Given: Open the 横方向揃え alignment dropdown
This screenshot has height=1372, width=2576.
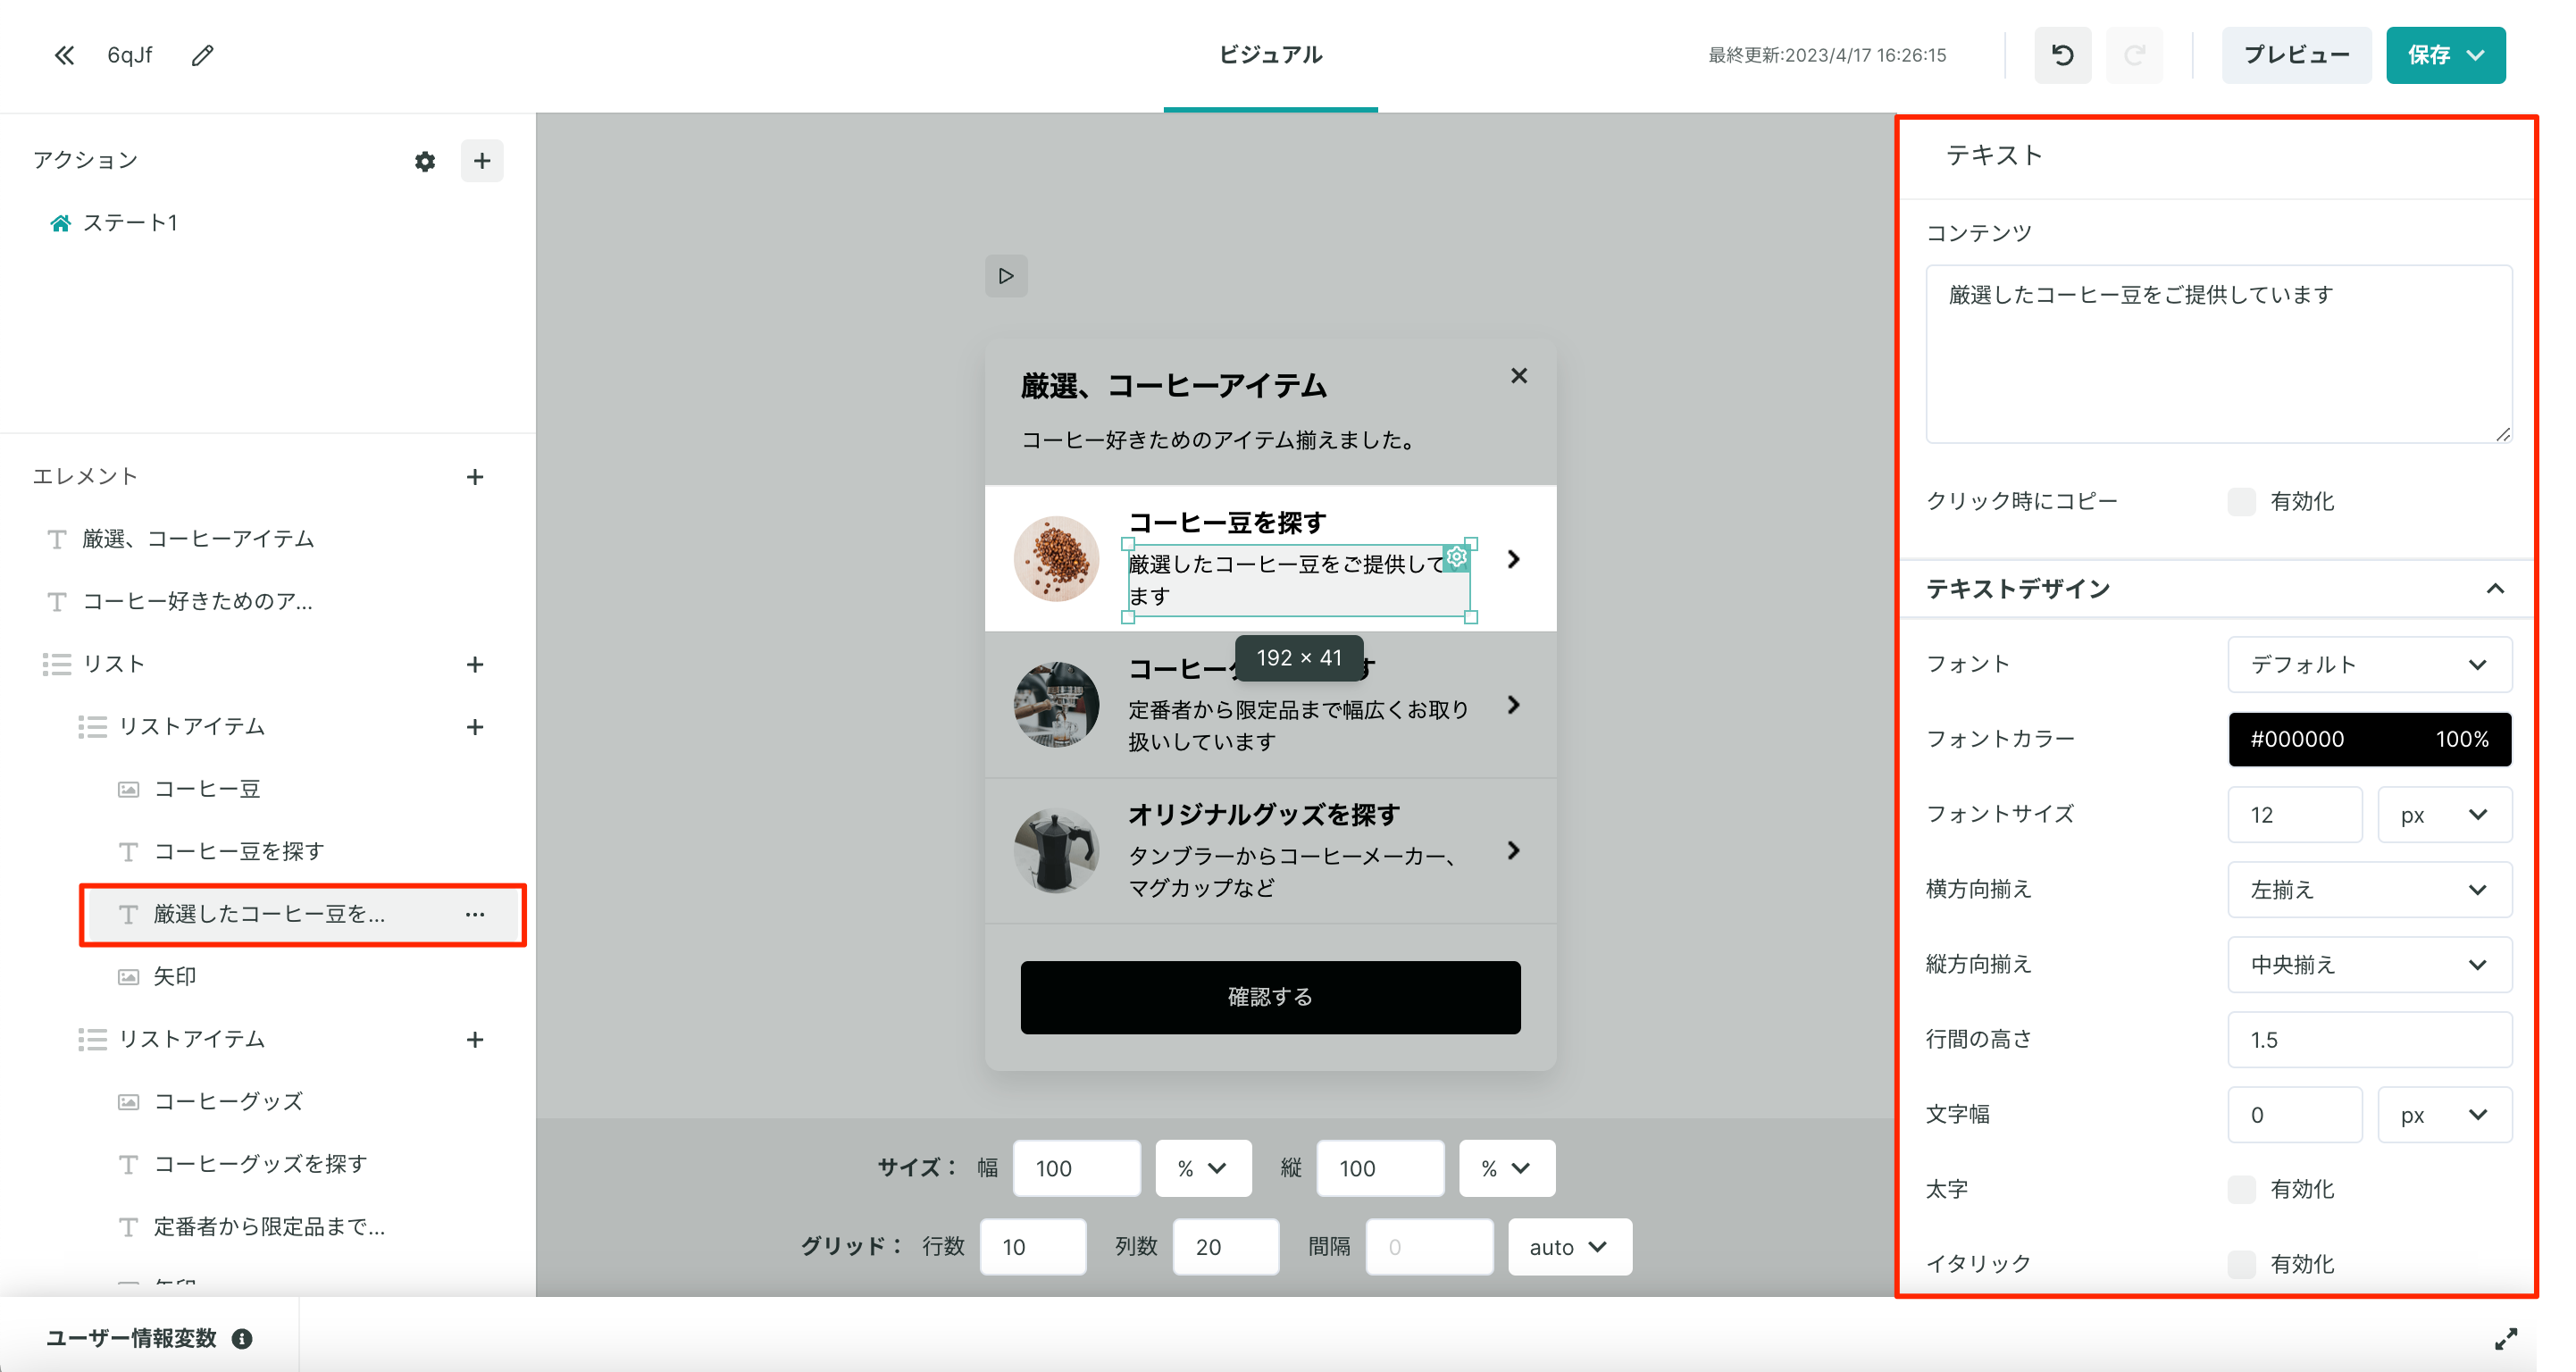Looking at the screenshot, I should (2369, 890).
